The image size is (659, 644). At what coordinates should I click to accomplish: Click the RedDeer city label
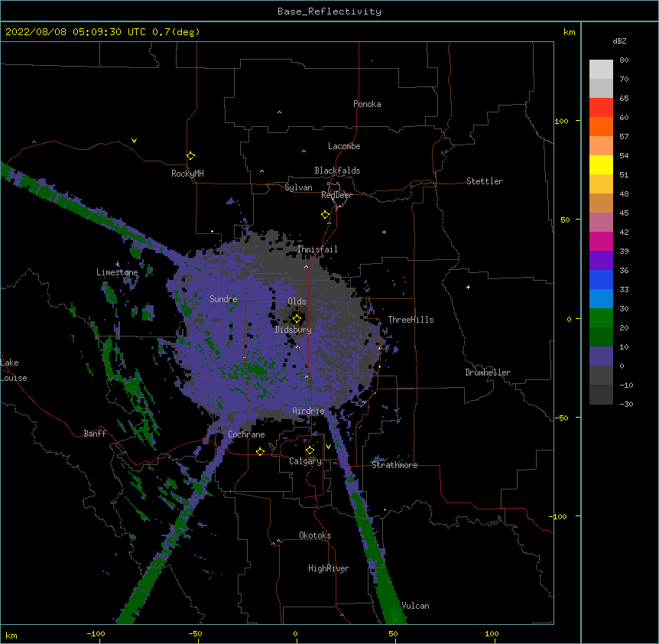point(336,195)
